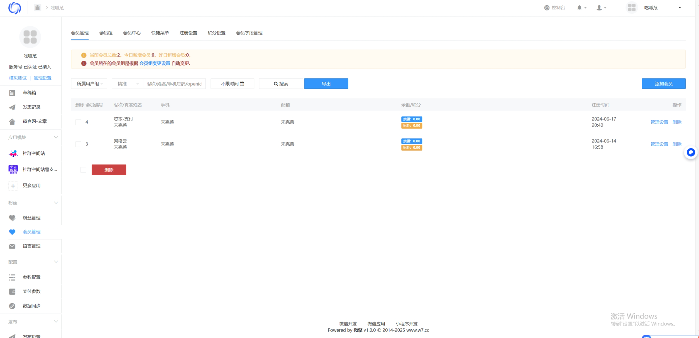699x338 pixels.
Task: Click the magnifier icon on 搜索 button
Action: click(x=276, y=84)
